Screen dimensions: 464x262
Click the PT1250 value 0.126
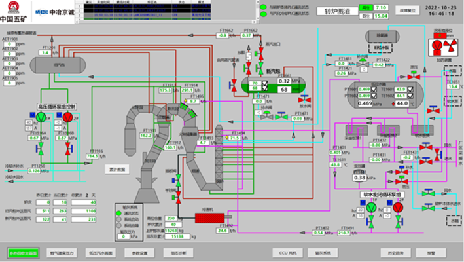[34, 171]
